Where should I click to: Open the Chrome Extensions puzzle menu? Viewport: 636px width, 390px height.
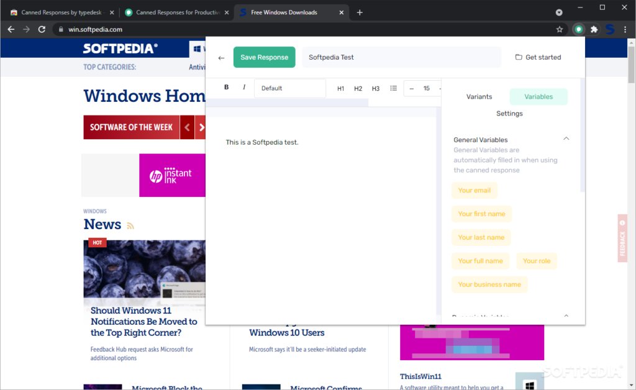tap(594, 29)
